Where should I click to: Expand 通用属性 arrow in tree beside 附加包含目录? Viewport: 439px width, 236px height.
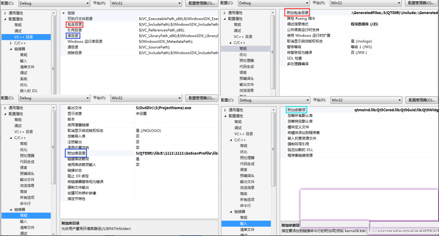tap(225, 13)
